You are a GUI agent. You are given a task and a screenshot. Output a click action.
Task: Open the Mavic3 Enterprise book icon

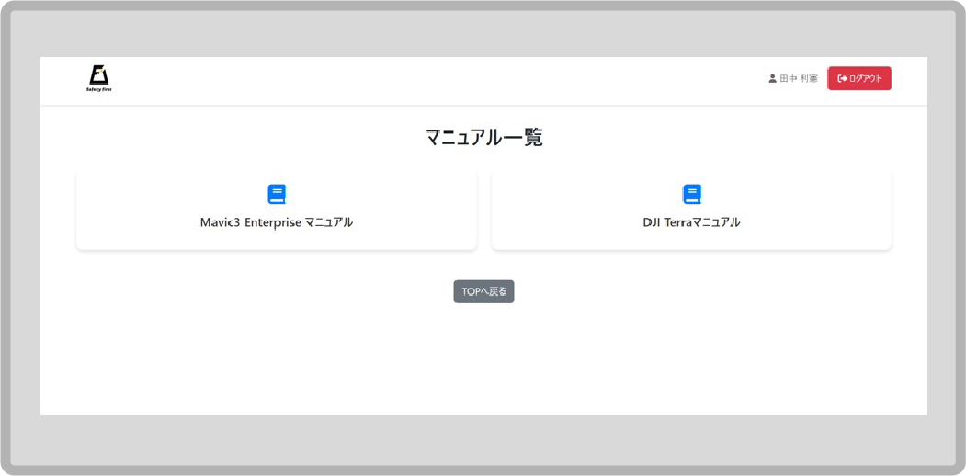(277, 194)
